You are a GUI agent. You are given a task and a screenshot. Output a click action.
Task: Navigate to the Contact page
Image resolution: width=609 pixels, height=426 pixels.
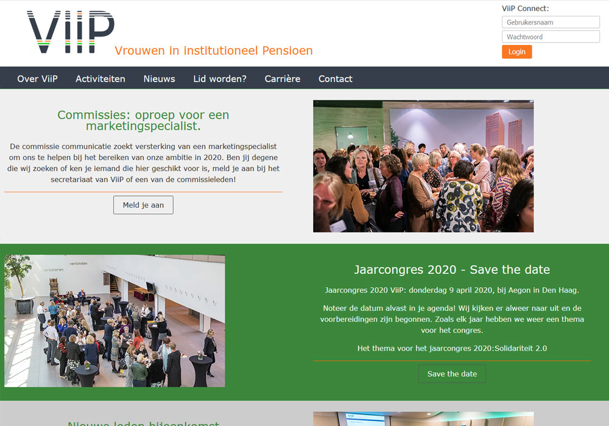(335, 79)
